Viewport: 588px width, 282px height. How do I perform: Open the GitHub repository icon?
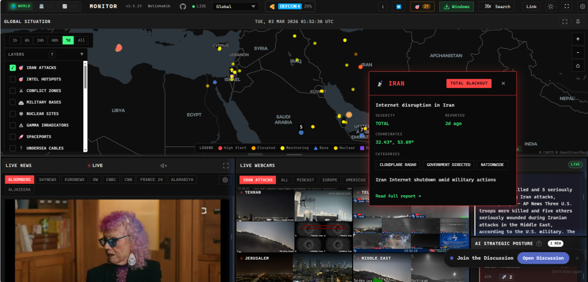[183, 6]
